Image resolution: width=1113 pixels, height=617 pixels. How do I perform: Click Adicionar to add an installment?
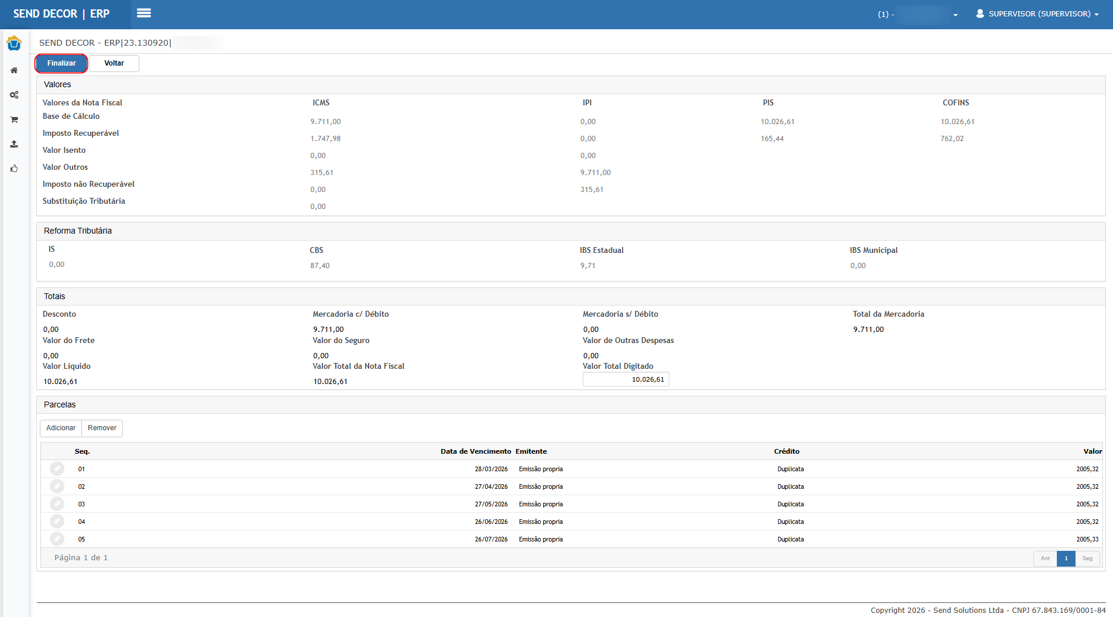(61, 428)
